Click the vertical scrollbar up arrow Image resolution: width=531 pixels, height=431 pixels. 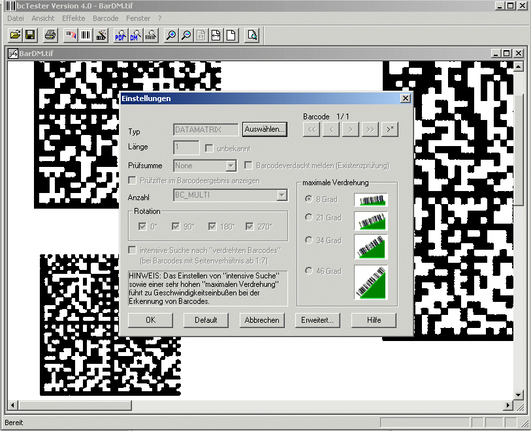coord(519,67)
